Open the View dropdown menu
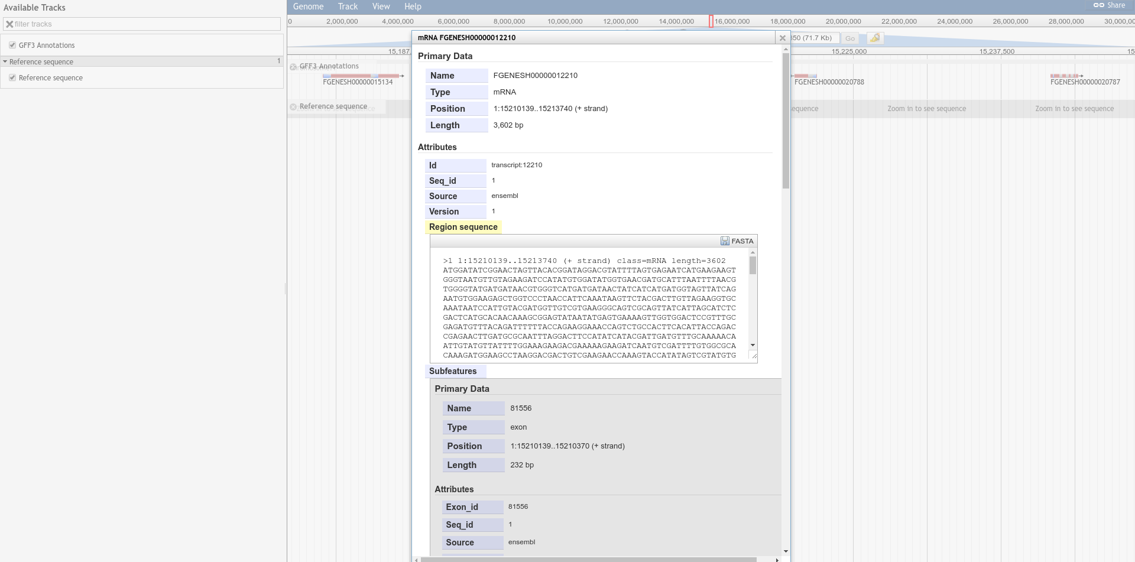1135x562 pixels. [x=381, y=7]
